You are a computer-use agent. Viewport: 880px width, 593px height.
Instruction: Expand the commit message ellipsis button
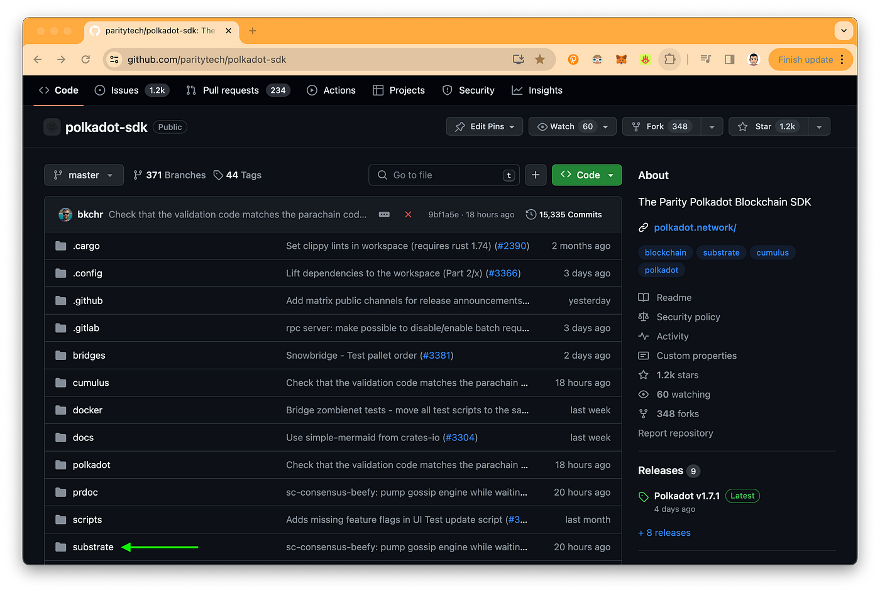coord(384,215)
